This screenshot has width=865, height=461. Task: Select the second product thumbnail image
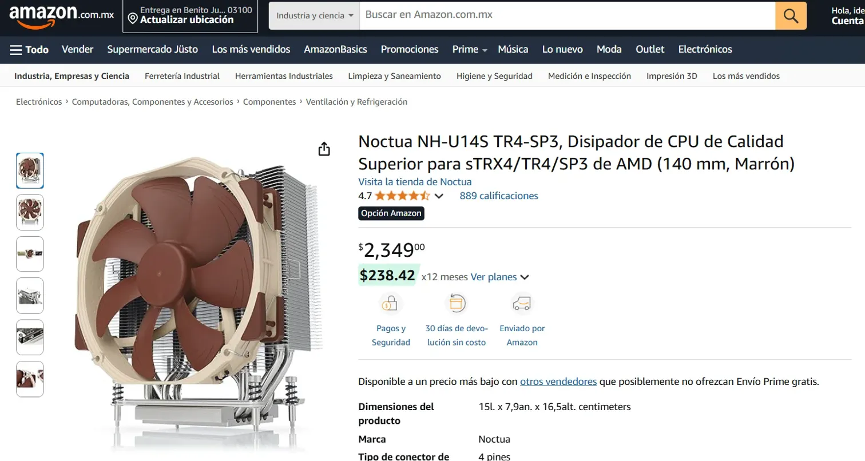[x=30, y=212]
